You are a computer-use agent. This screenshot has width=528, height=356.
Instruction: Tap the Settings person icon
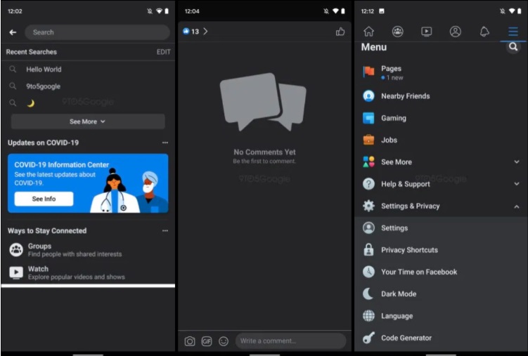coord(368,228)
